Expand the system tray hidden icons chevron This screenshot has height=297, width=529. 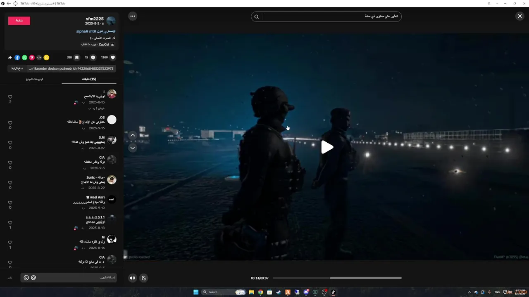(469, 292)
